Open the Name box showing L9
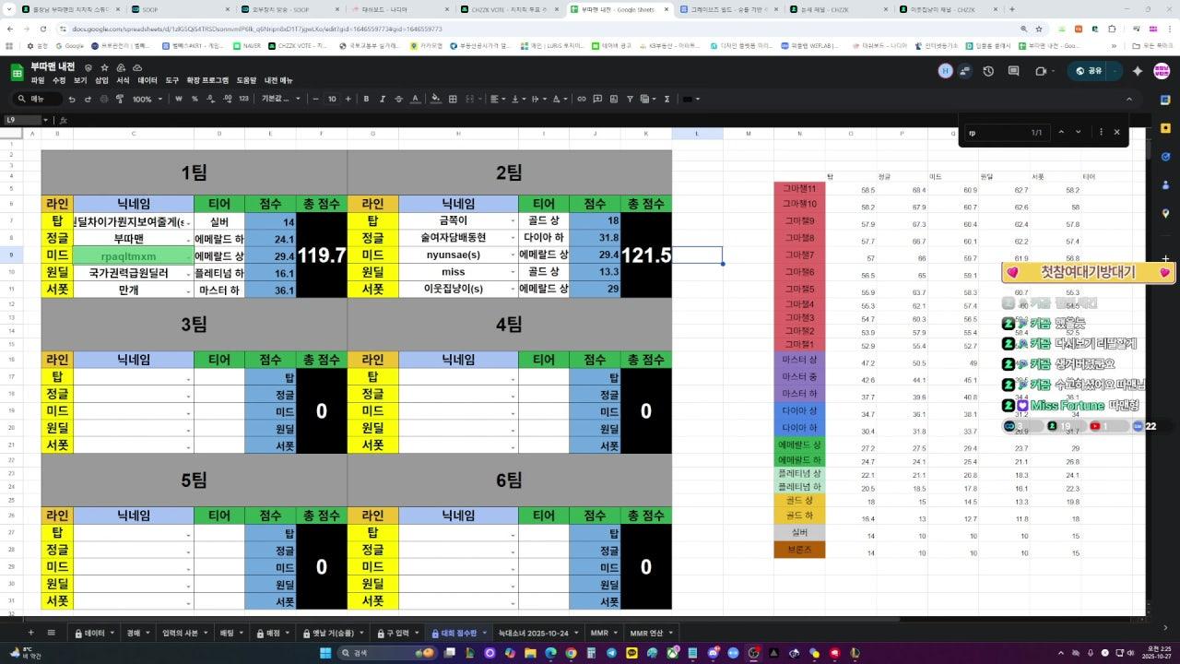The image size is (1180, 664). tap(26, 120)
